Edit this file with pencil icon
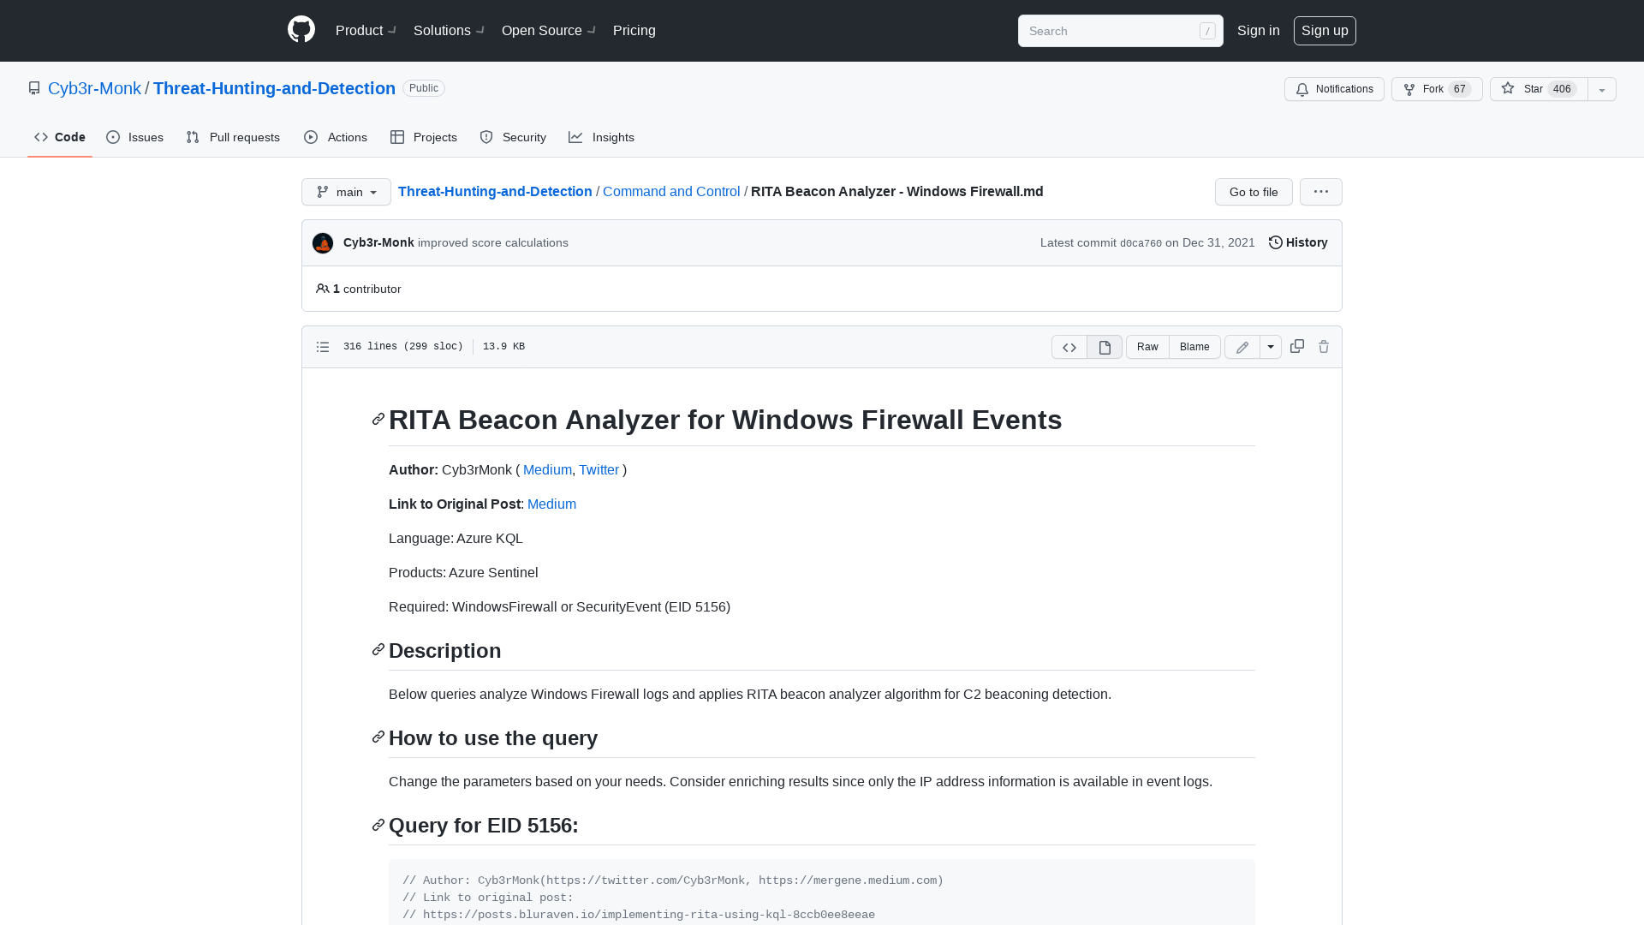 click(x=1242, y=347)
